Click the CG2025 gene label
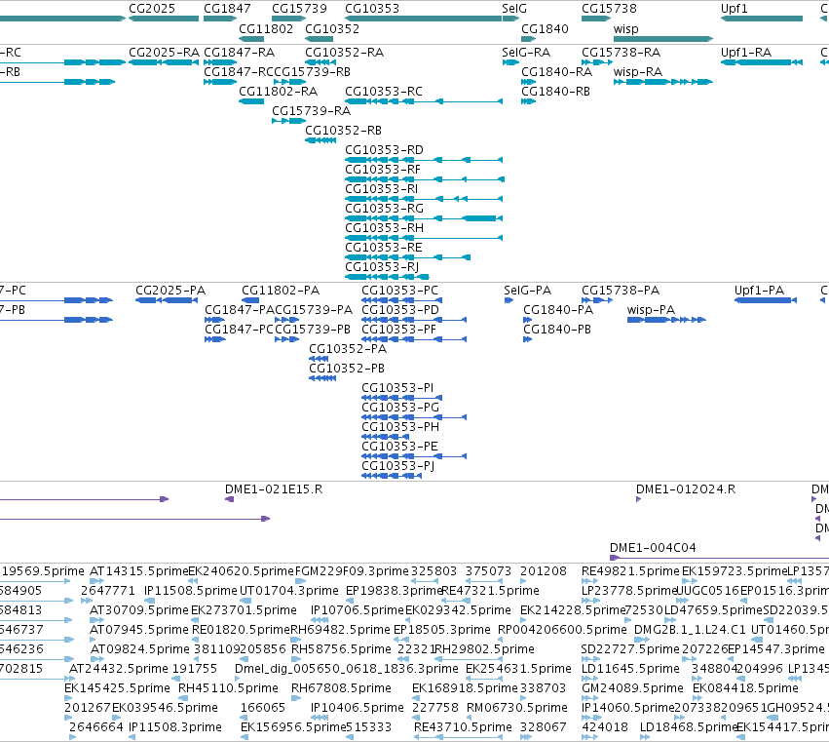The height and width of the screenshot is (742, 829). tap(152, 9)
